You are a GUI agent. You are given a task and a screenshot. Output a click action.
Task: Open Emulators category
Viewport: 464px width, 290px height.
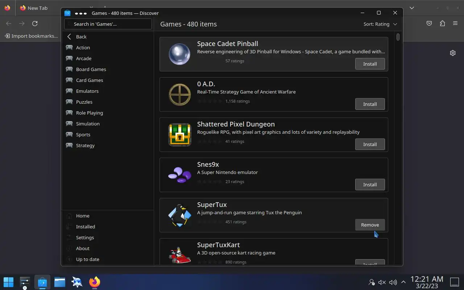tap(108, 91)
